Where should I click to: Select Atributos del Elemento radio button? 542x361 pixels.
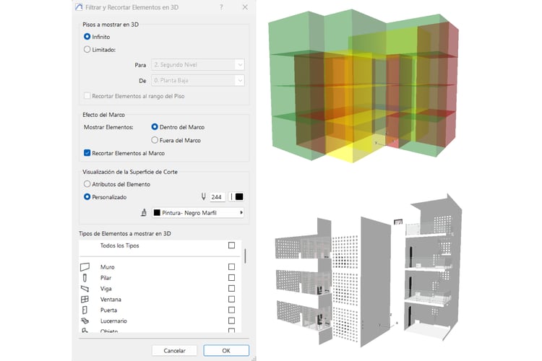[x=87, y=184]
